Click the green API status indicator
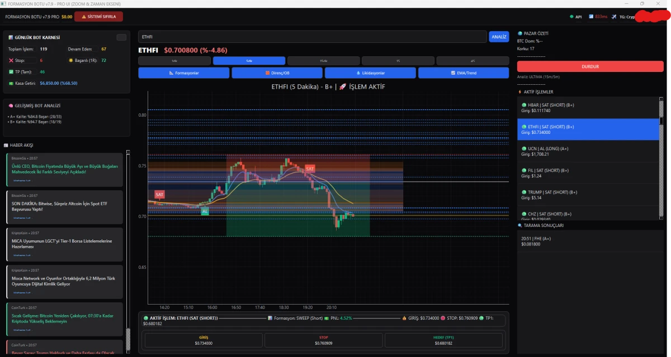Image resolution: width=671 pixels, height=357 pixels. [571, 17]
